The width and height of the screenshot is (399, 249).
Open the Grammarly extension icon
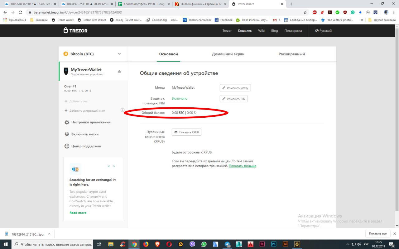pos(353,12)
